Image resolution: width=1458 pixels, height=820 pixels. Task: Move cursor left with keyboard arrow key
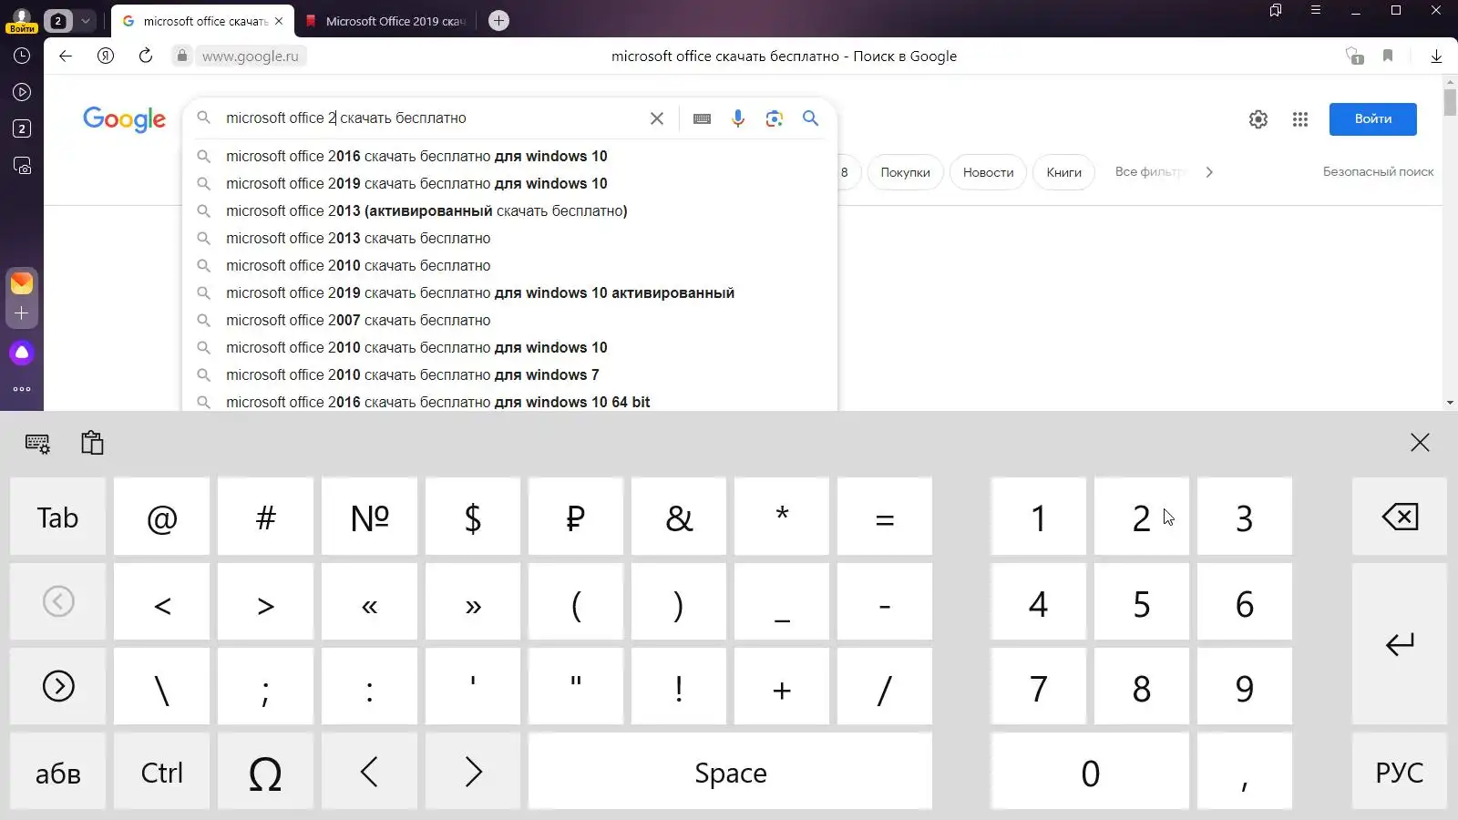[369, 773]
